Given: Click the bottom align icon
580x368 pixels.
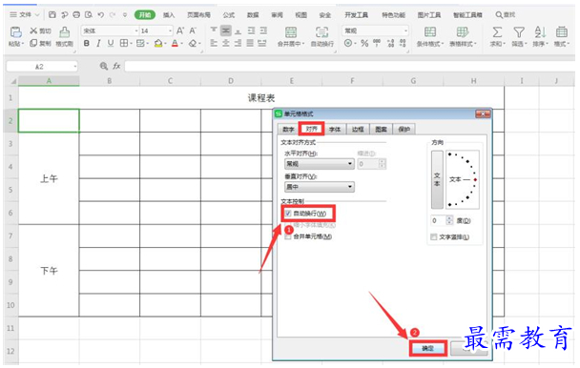Looking at the screenshot, I should [238, 31].
